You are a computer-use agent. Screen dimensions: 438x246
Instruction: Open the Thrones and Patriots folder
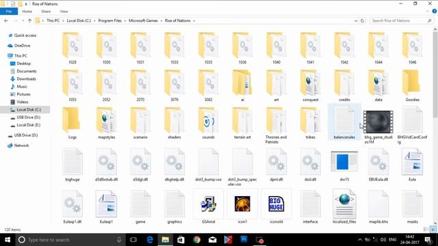click(276, 126)
